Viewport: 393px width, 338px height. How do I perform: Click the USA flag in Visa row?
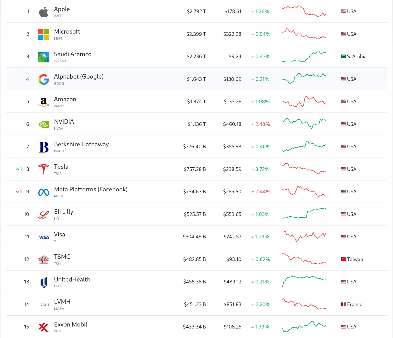click(x=343, y=237)
